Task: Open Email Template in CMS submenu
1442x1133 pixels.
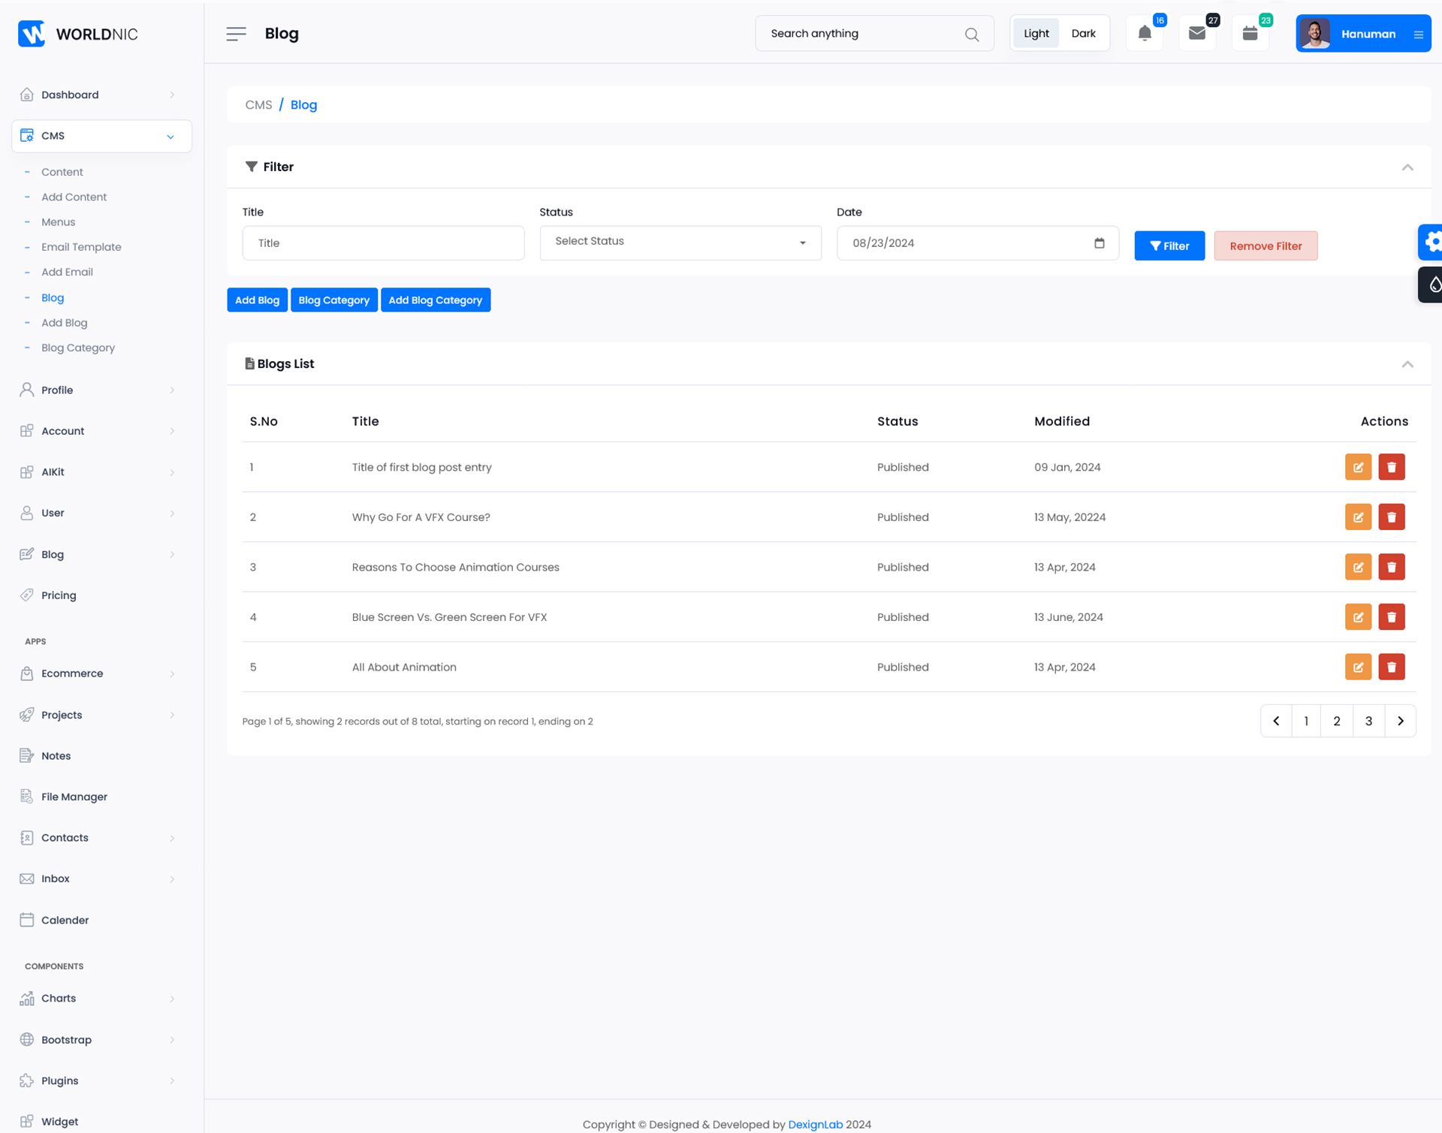Action: (x=81, y=247)
